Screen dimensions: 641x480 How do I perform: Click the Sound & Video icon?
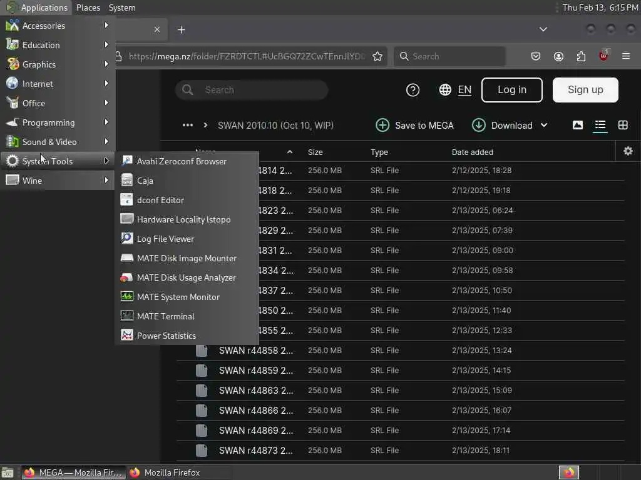click(x=13, y=142)
